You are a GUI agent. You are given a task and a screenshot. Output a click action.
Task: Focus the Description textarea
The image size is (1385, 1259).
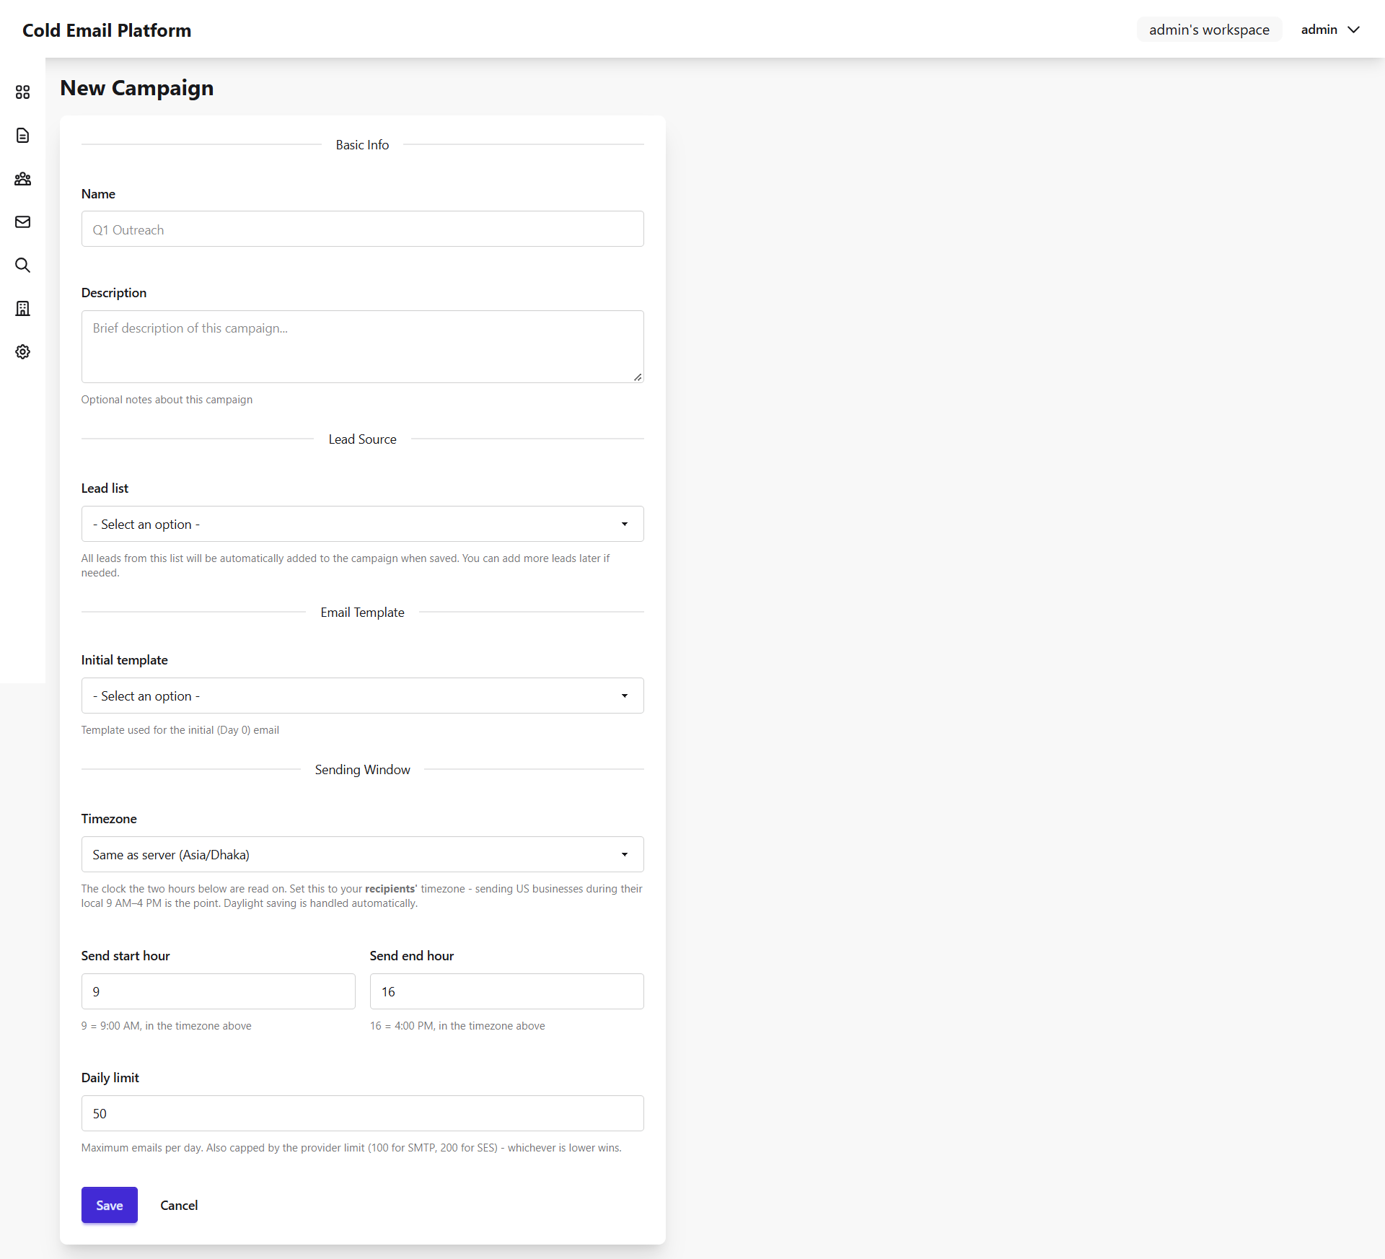click(x=362, y=346)
